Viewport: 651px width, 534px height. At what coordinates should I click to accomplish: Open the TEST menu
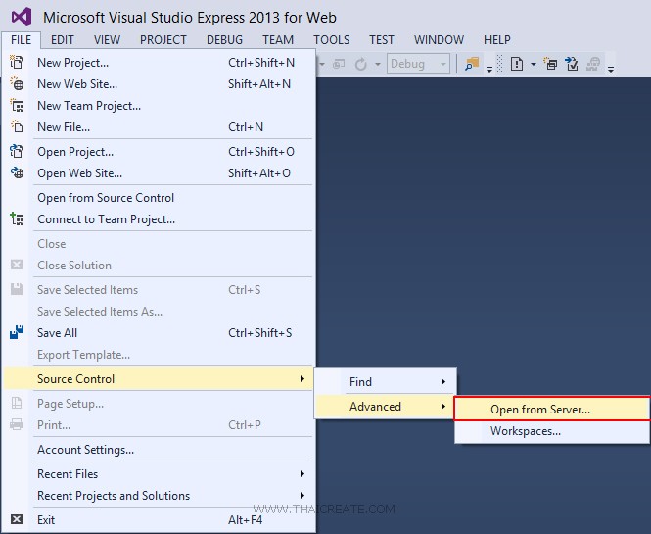coord(382,40)
